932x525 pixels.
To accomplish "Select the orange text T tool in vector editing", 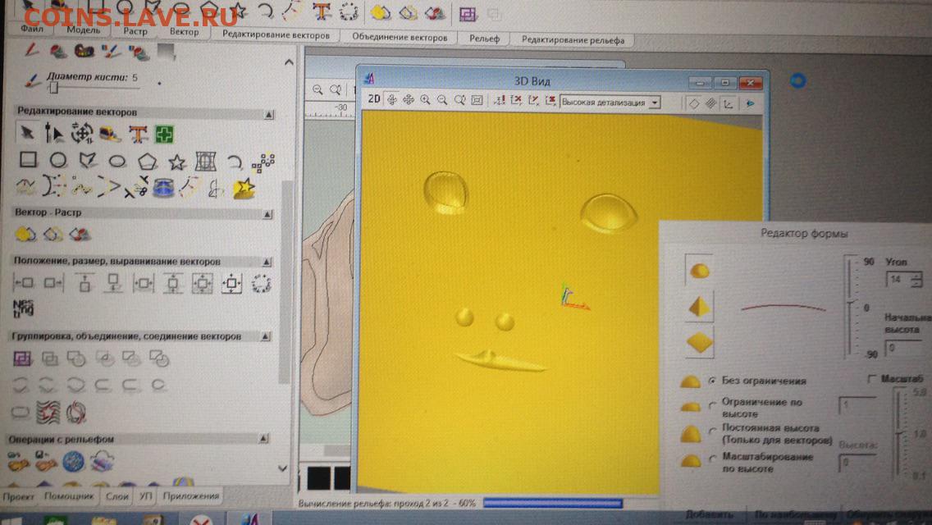I will [x=138, y=134].
